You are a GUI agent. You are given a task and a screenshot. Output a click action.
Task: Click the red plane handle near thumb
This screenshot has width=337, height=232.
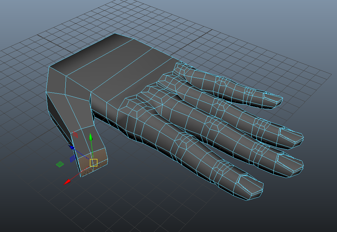(x=75, y=134)
